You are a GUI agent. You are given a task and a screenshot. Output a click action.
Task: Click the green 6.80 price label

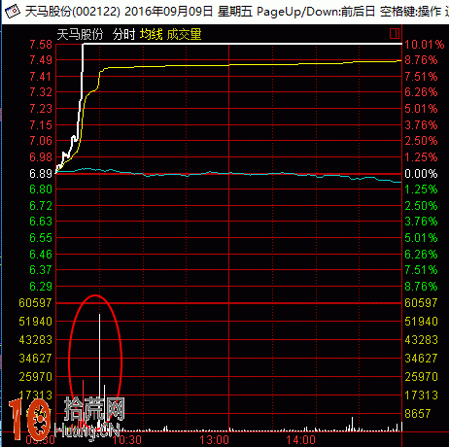tap(41, 189)
